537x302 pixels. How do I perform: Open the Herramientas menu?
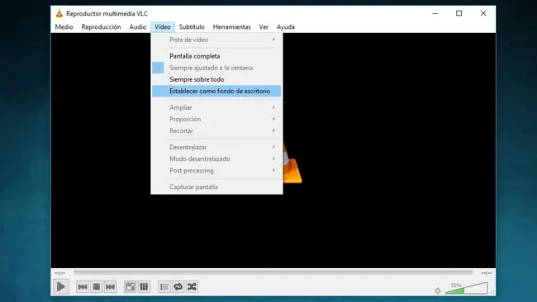click(x=232, y=26)
